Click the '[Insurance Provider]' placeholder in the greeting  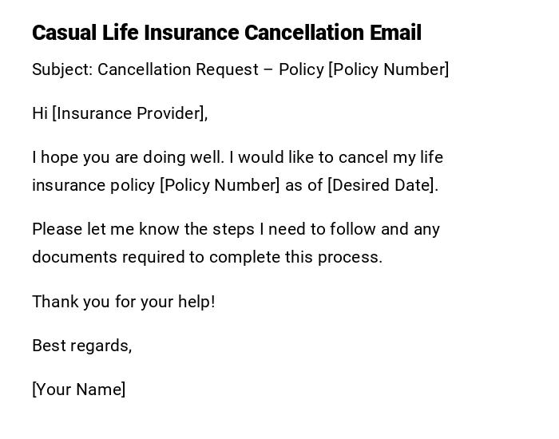[x=129, y=113]
